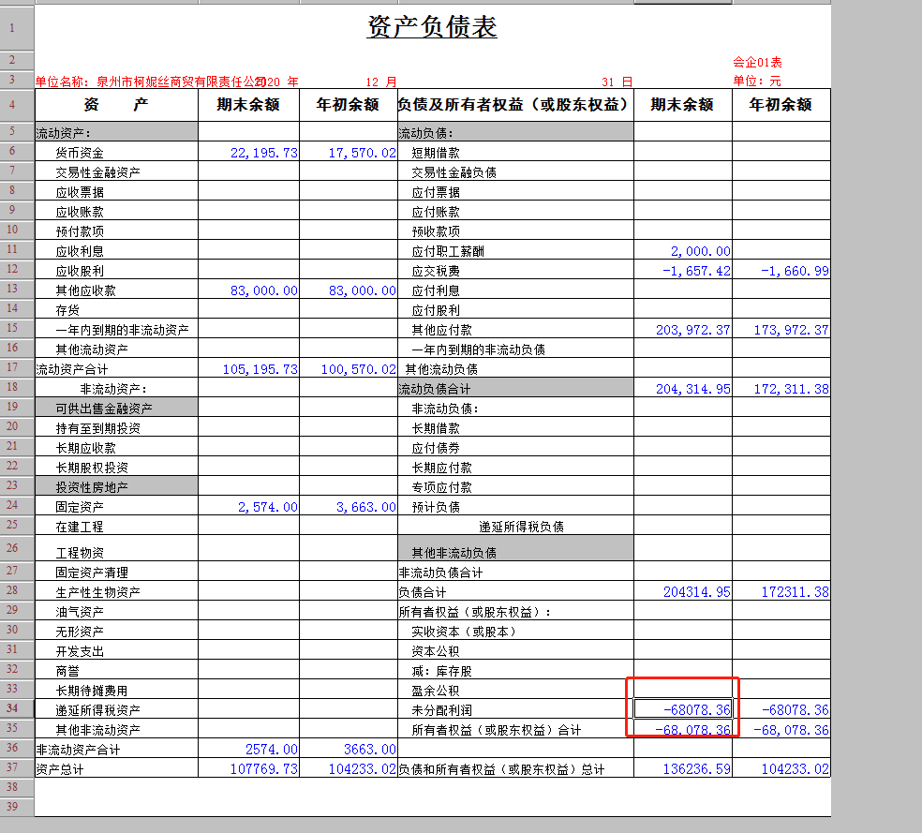Select 应付职工薪酬 value 2,000.00
The image size is (922, 833).
point(683,250)
